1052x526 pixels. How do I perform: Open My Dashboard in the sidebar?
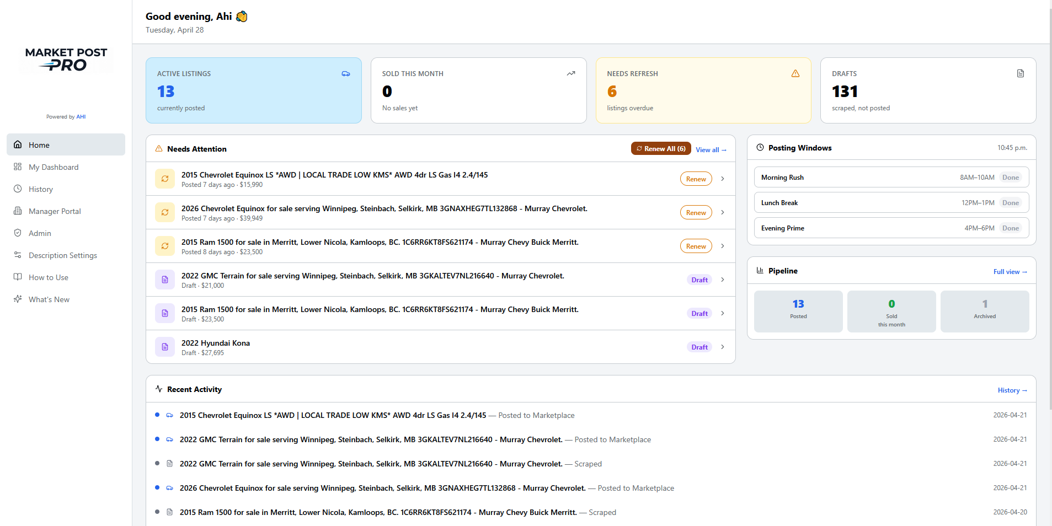click(x=54, y=167)
